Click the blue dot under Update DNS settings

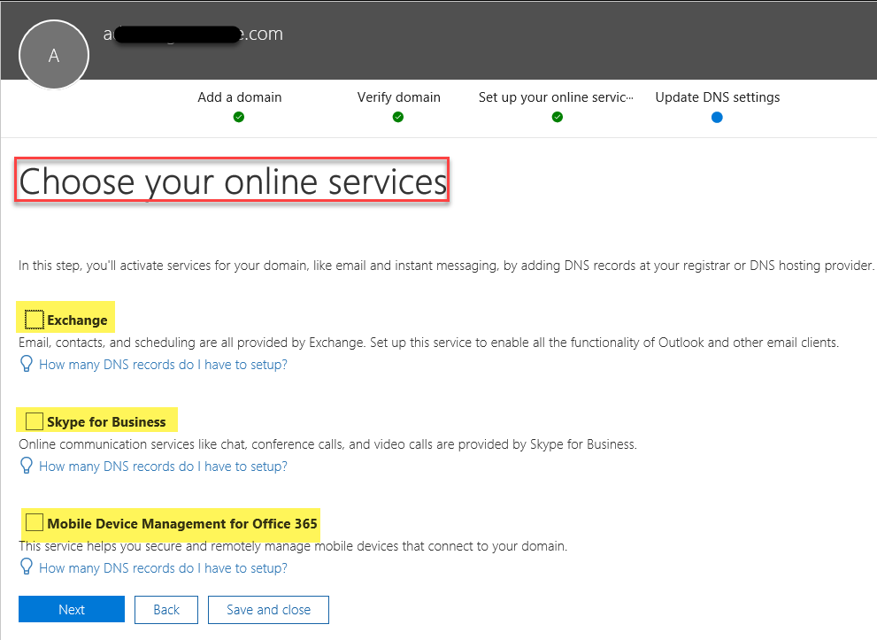click(x=717, y=117)
